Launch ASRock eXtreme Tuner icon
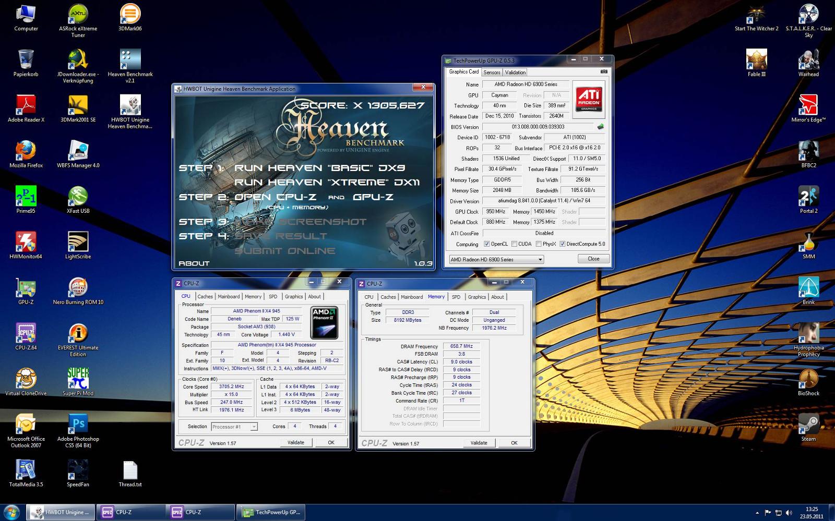Image resolution: width=835 pixels, height=521 pixels. click(x=78, y=20)
